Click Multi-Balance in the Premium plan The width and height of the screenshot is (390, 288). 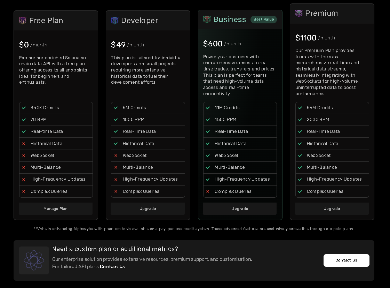coord(322,167)
